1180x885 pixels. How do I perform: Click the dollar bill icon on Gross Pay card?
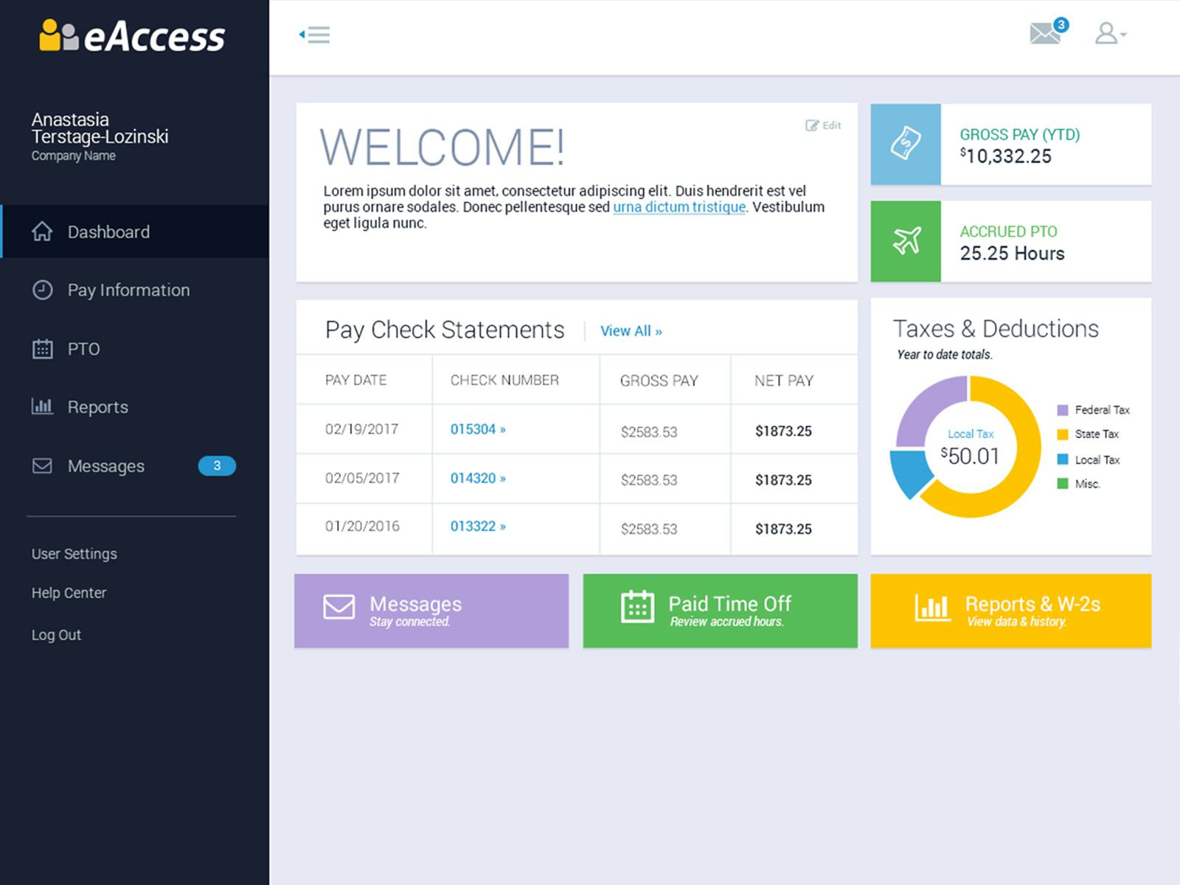906,144
